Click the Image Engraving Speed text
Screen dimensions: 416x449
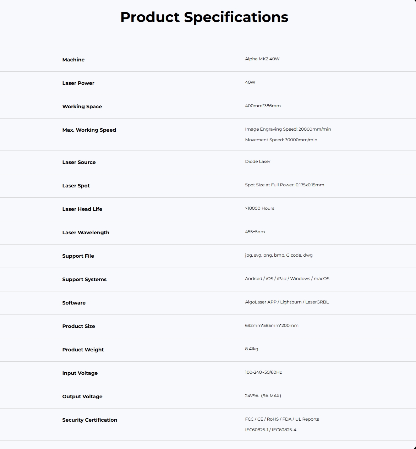(x=288, y=129)
